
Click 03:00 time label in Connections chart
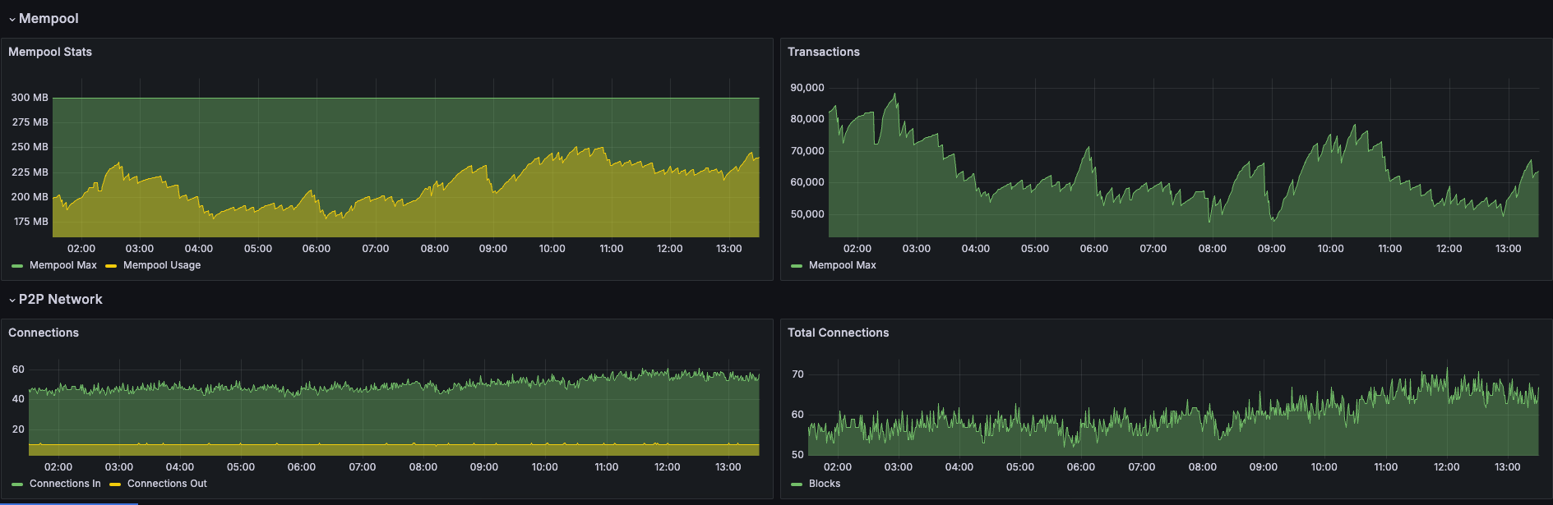[x=119, y=467]
